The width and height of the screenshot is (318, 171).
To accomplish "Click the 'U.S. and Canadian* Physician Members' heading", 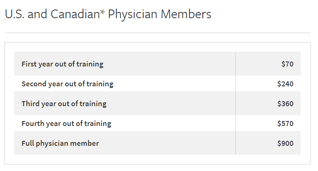I will click(108, 14).
